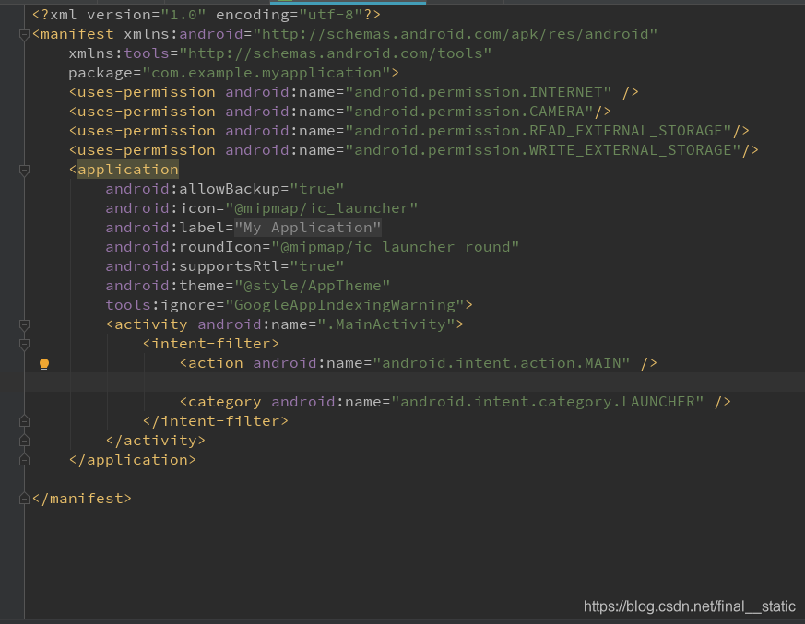Click the @style/AppTheme theme value
Screen dimensions: 805x624
[313, 286]
